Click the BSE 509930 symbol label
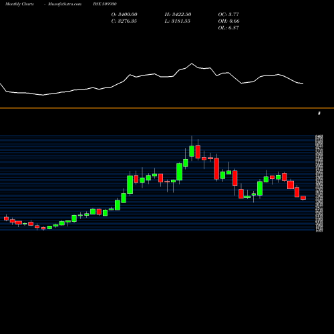This screenshot has height=334, width=334. pos(105,4)
